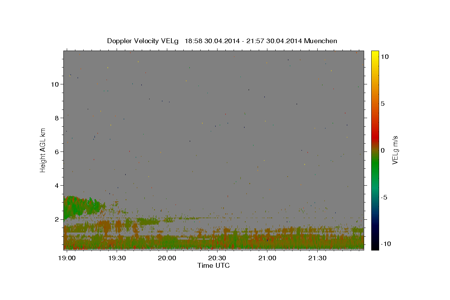Image resolution: width=450 pixels, height=300 pixels.
Task: Click the 'Height AGL km' axis label
Action: coord(43,150)
